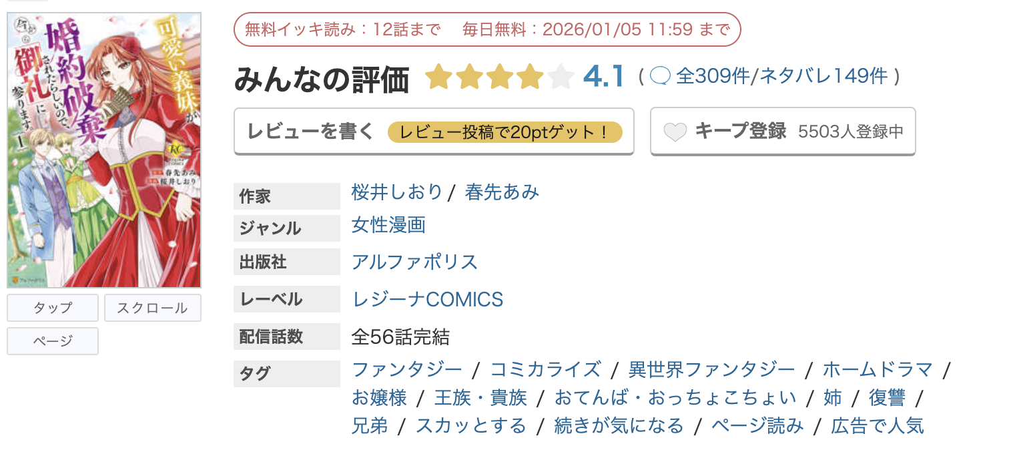Select the 広告で人気 tag
Screen dimensions: 1009x454
[877, 426]
